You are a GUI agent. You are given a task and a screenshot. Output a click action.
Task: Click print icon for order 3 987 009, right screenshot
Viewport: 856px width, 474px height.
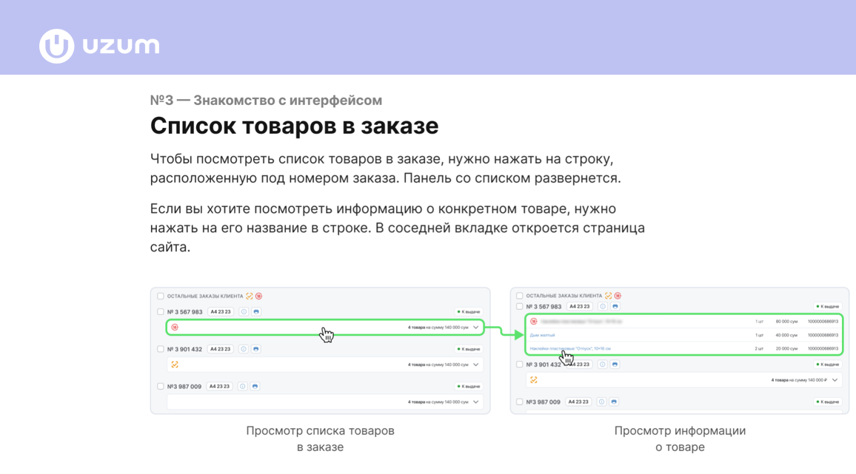click(x=614, y=402)
